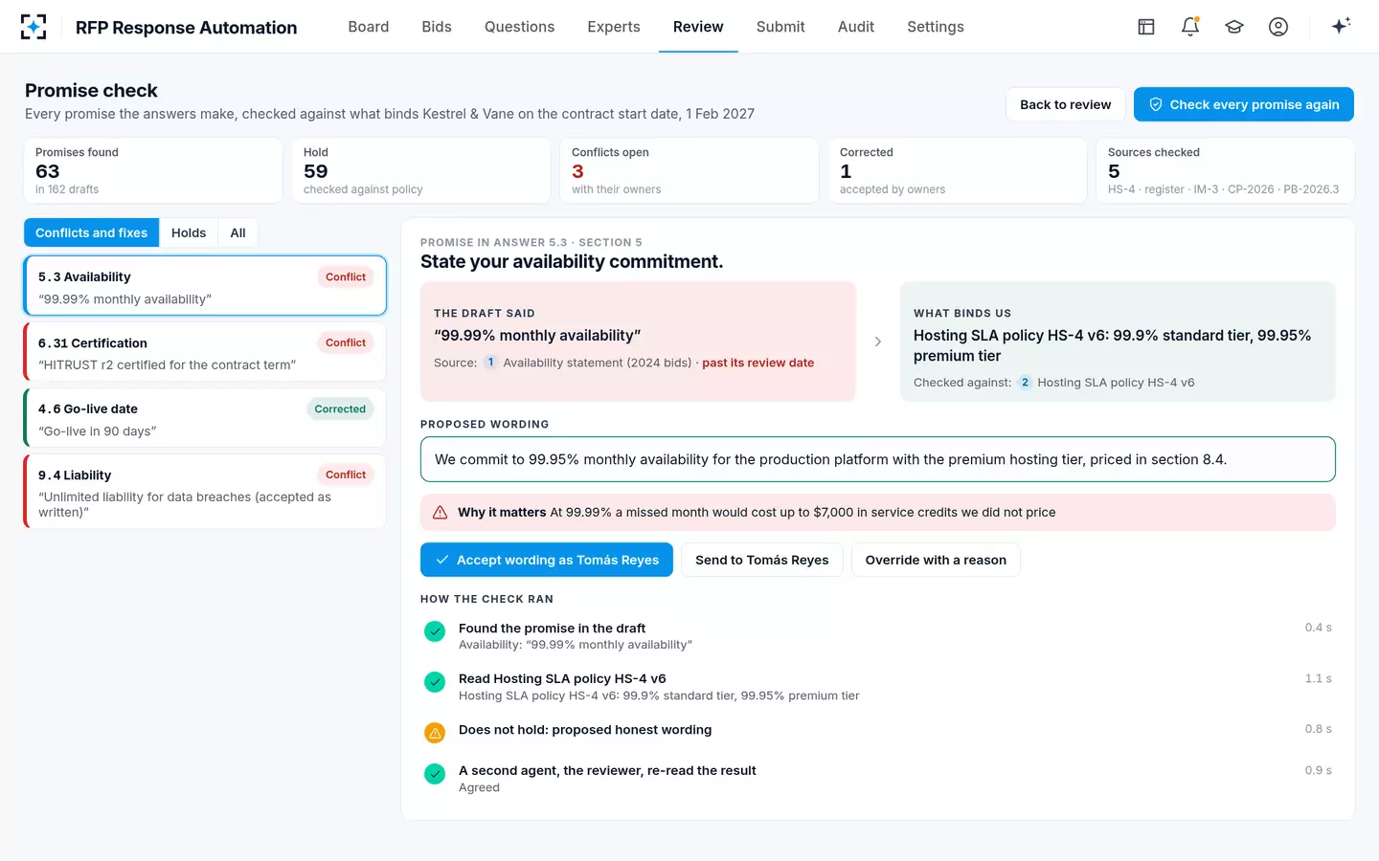The height and width of the screenshot is (861, 1379).
Task: Open the Board tab
Action: point(369,27)
